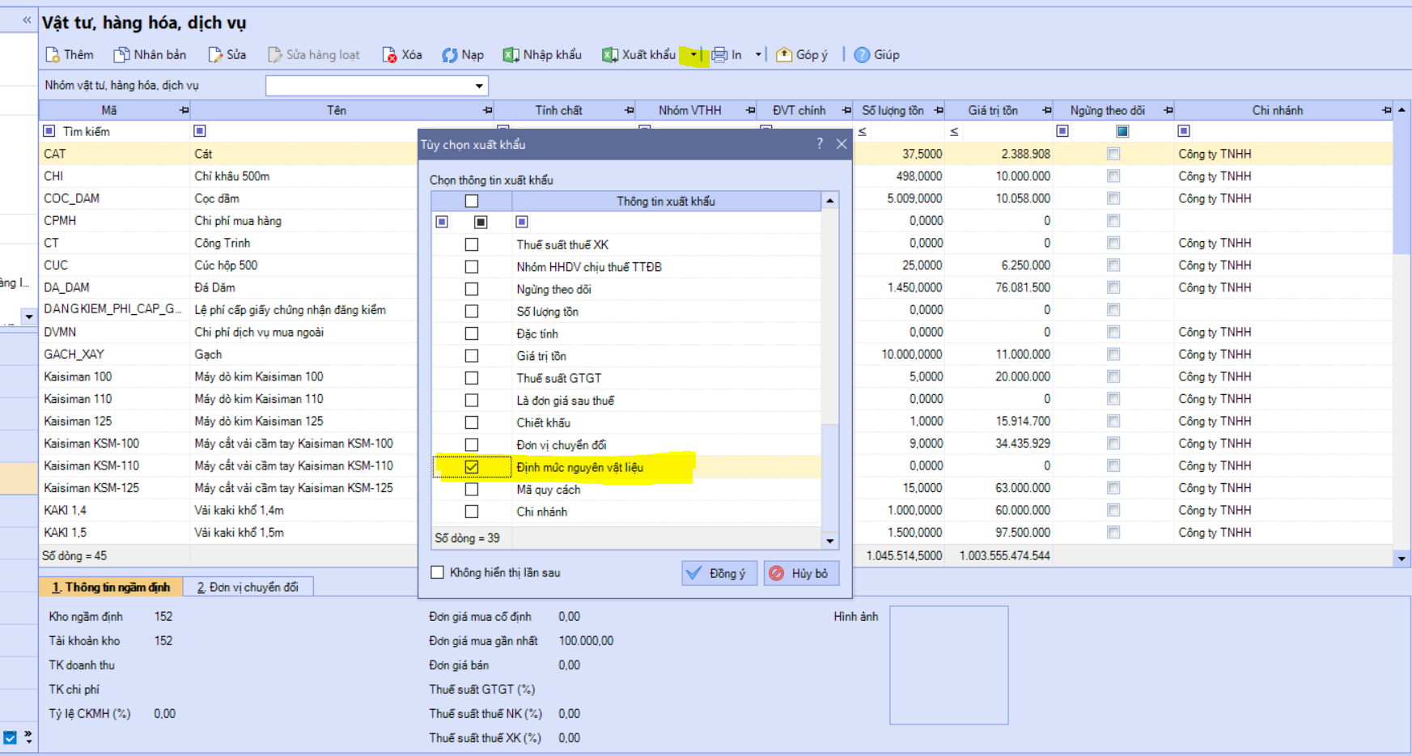
Task: Click the Sửa hàng loạt icon
Action: (x=275, y=54)
